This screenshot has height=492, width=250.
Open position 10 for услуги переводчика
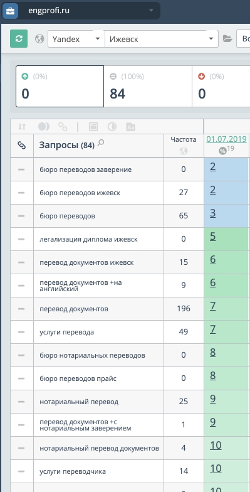click(x=216, y=468)
